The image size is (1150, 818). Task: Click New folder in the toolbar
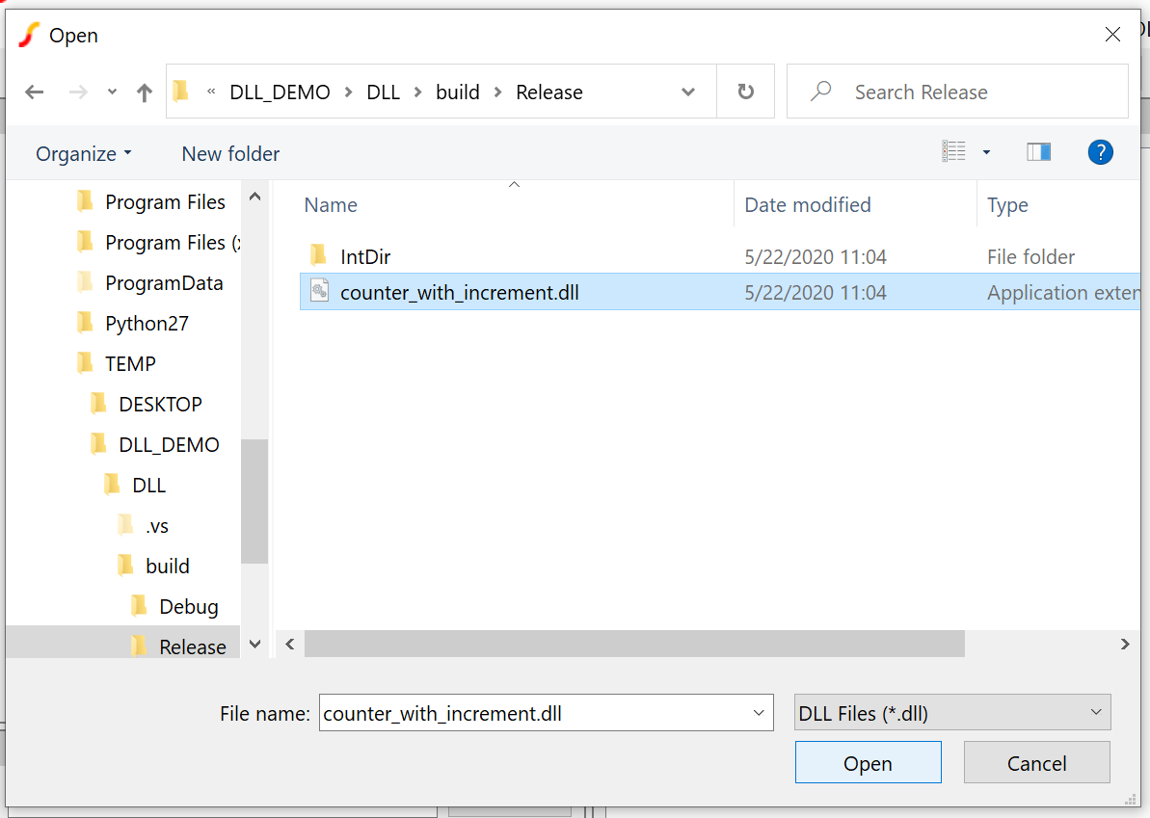(230, 154)
